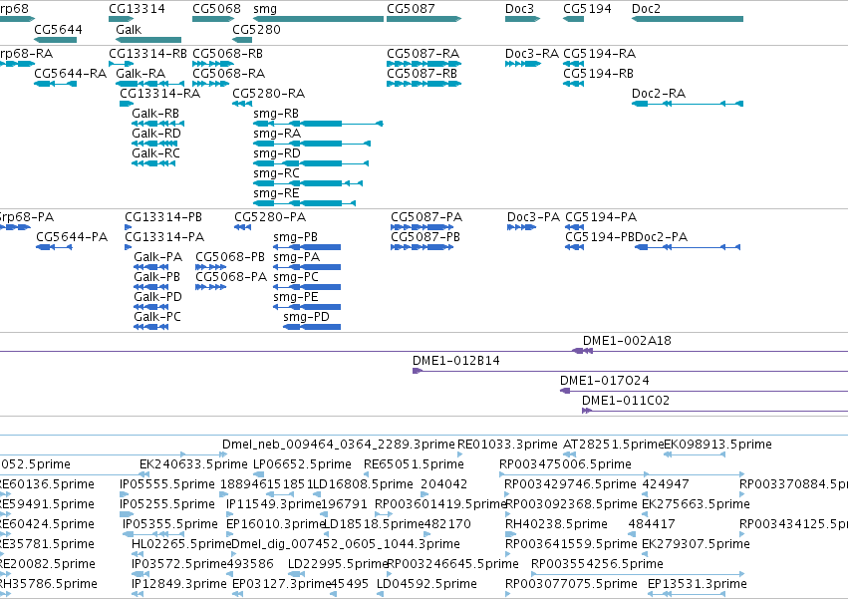Select protein feature Galk-PC
Image resolution: width=848 pixels, height=599 pixels.
[x=150, y=327]
